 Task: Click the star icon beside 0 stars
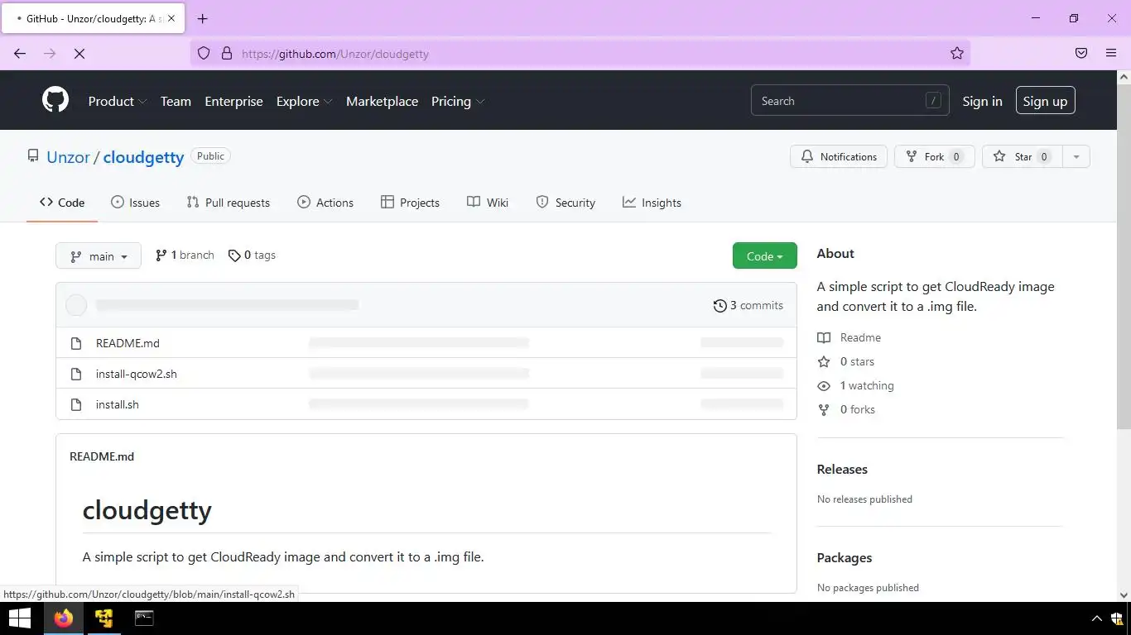point(824,362)
